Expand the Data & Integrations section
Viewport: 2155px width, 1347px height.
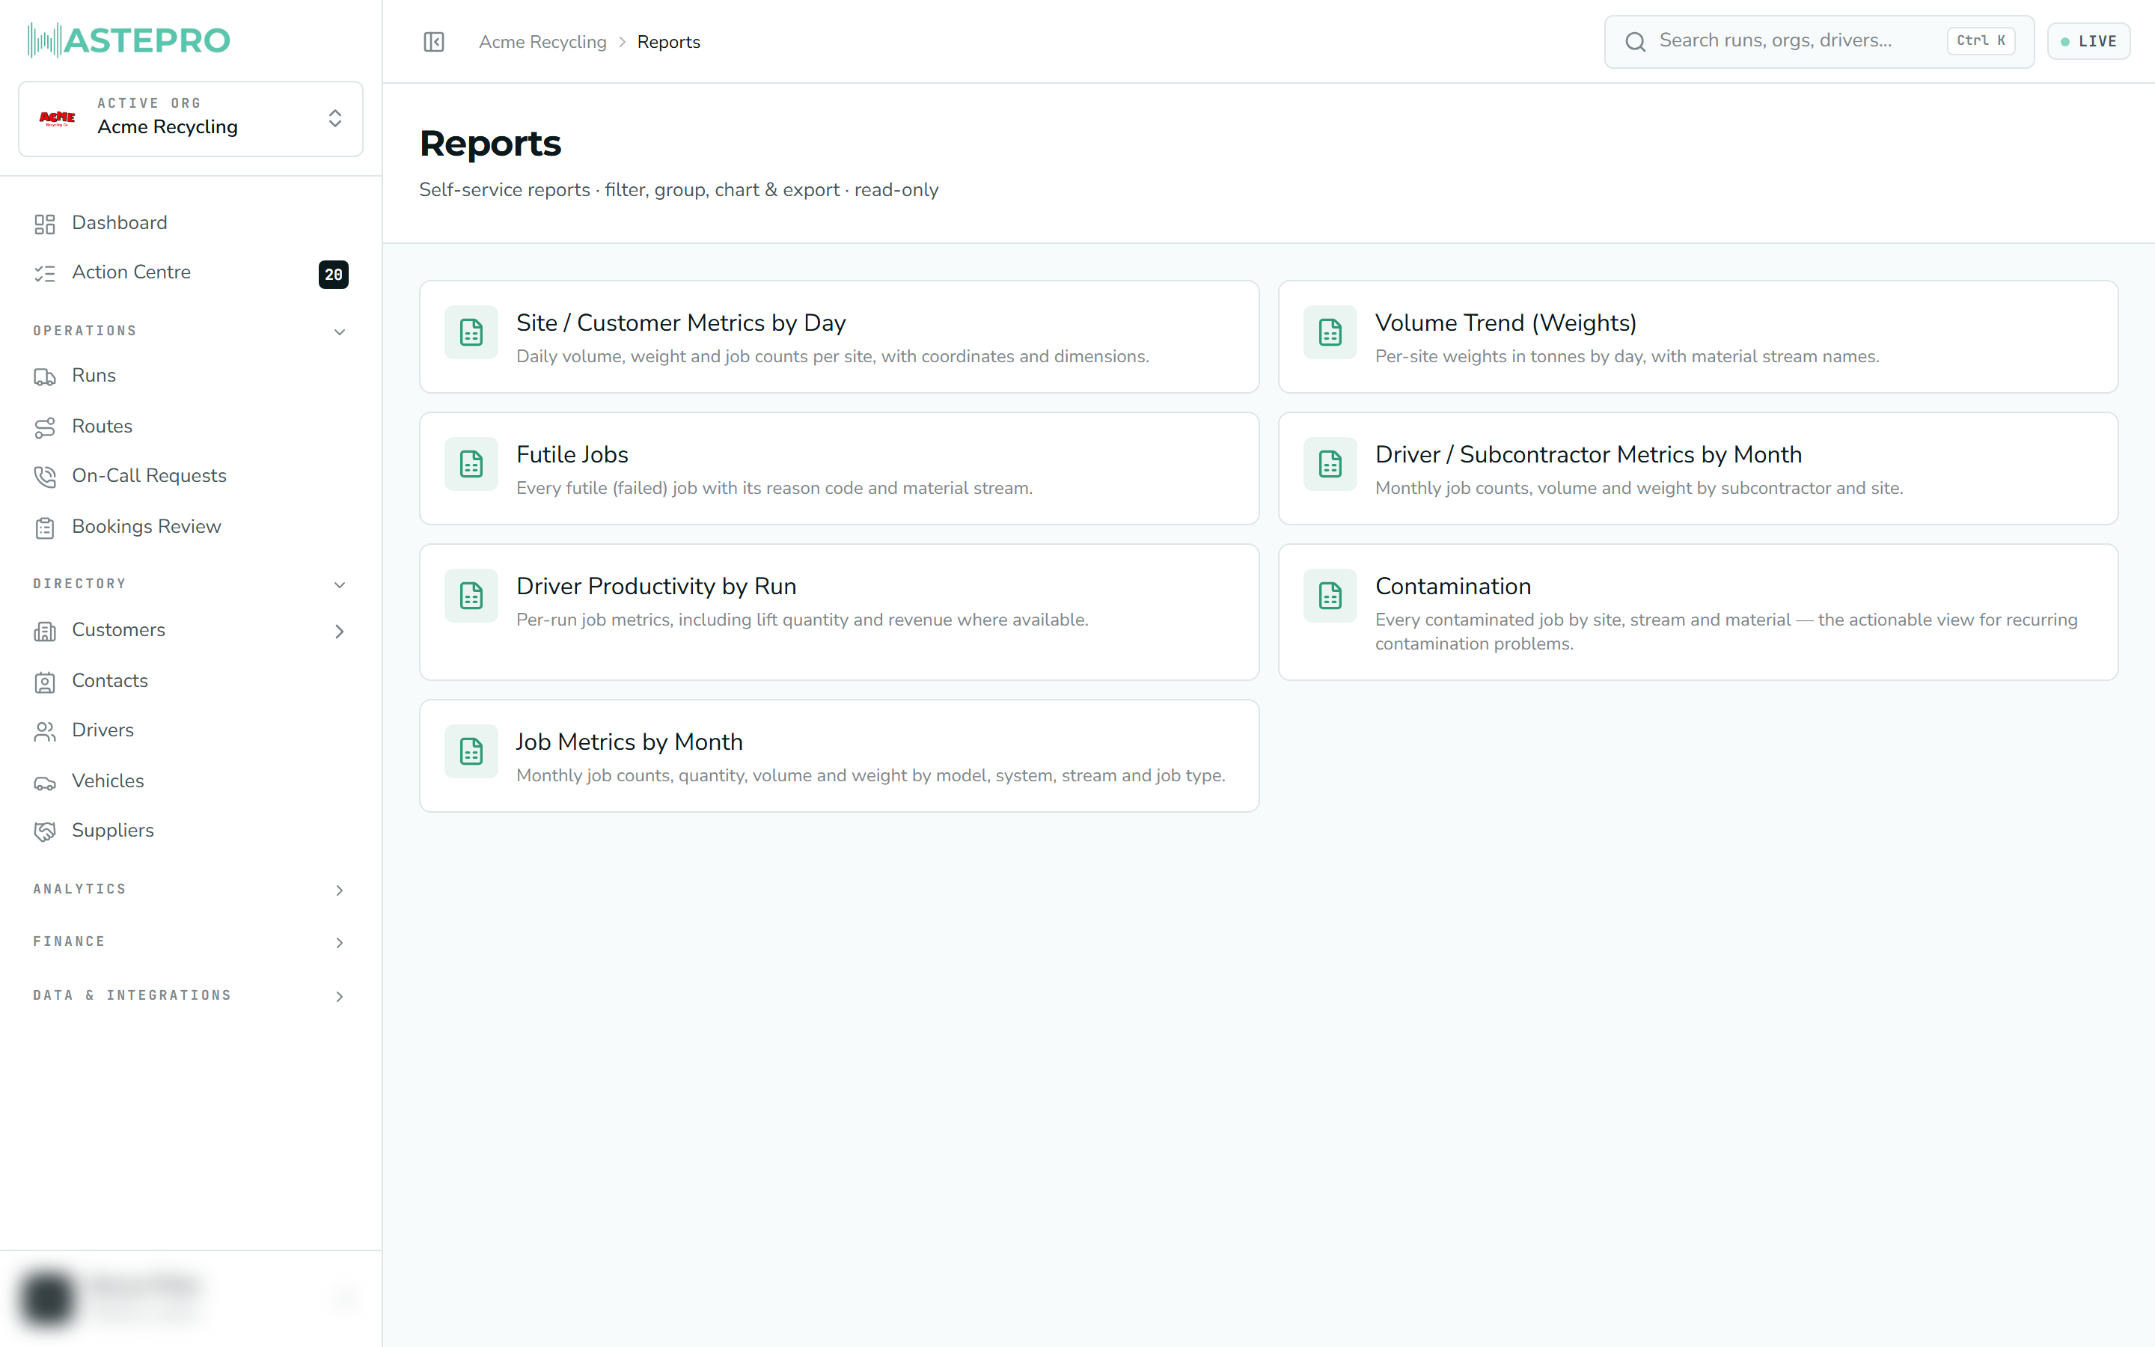click(x=339, y=996)
